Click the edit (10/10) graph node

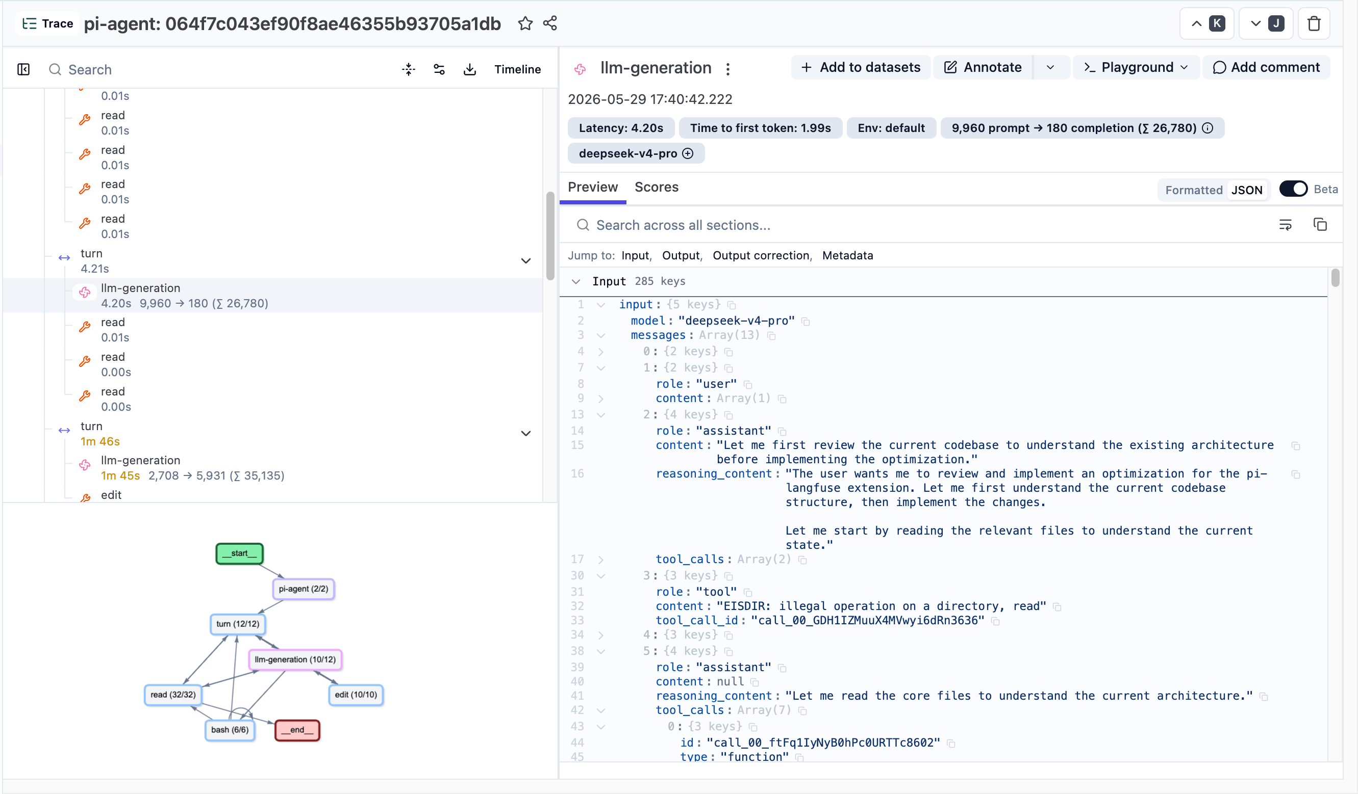click(356, 695)
